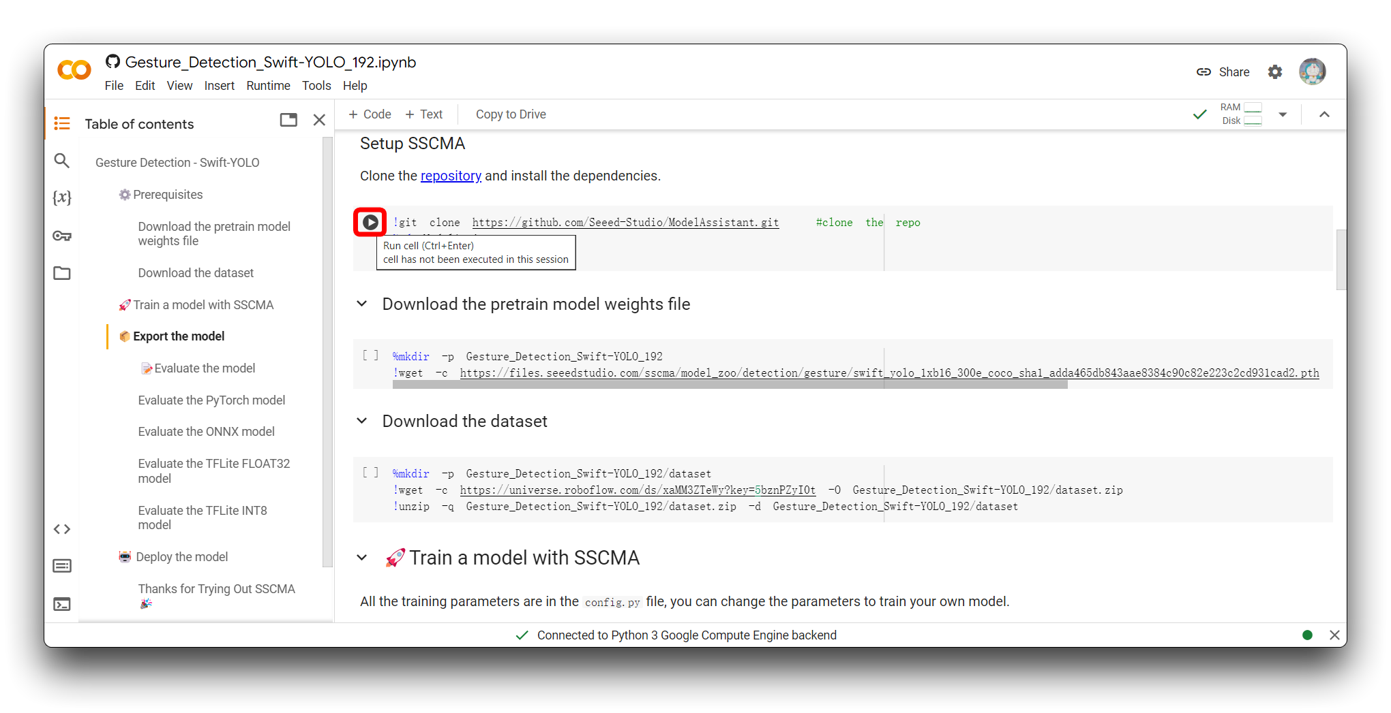This screenshot has width=1391, height=713.
Task: Open the File menu
Action: (x=114, y=86)
